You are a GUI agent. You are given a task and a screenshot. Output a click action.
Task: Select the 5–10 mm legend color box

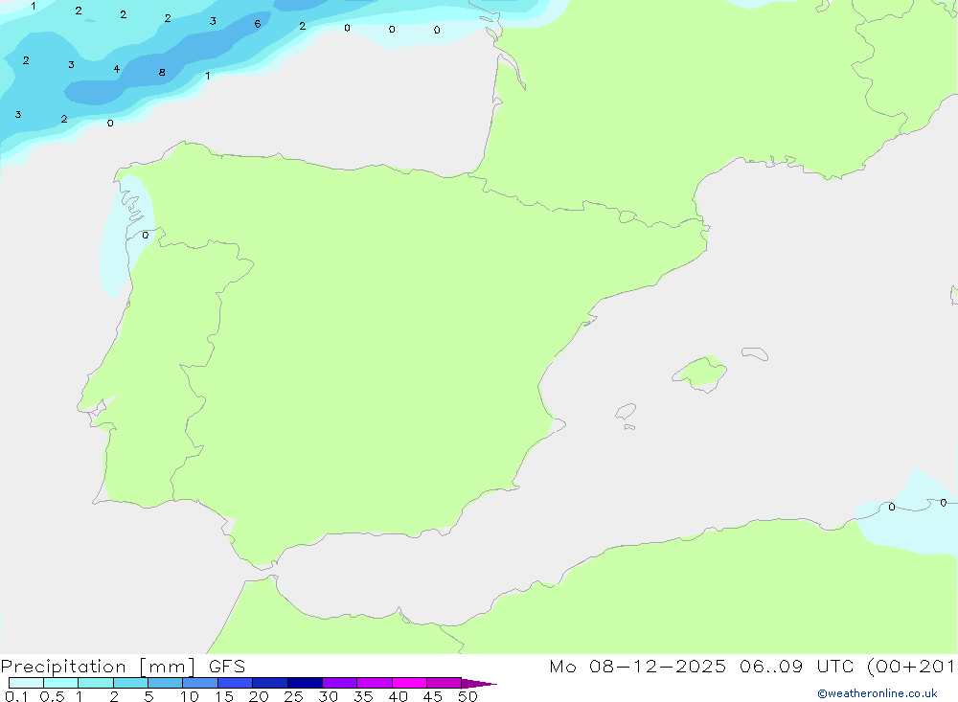click(166, 683)
